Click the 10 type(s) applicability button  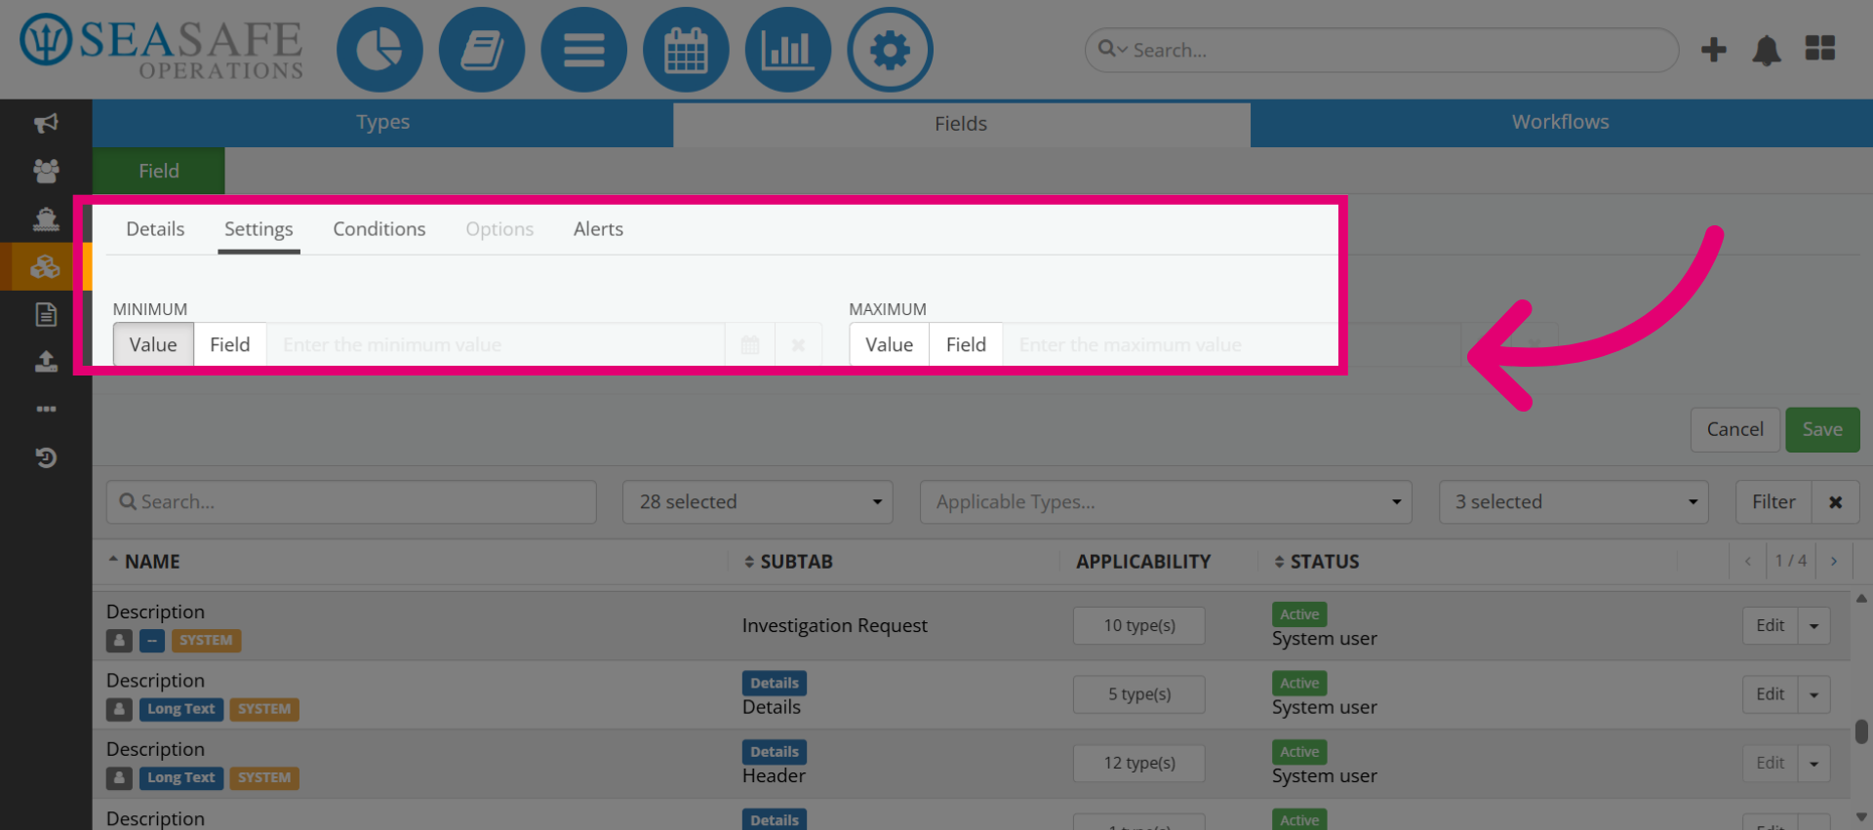click(1139, 626)
